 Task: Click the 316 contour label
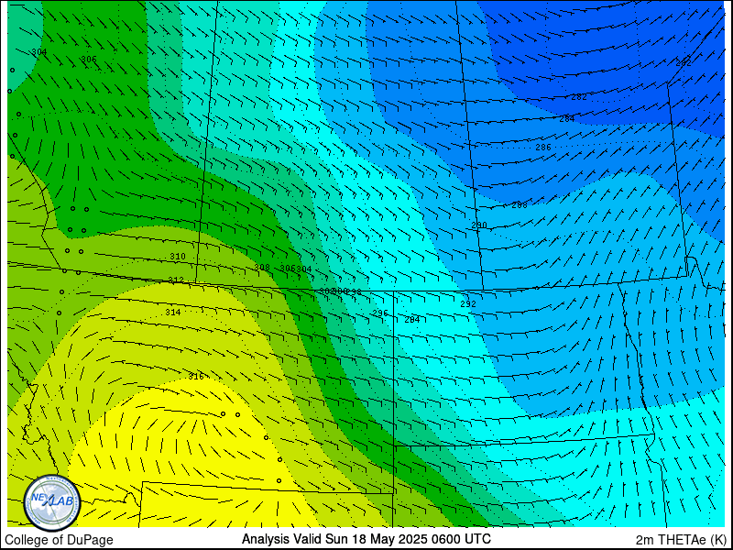(x=196, y=377)
